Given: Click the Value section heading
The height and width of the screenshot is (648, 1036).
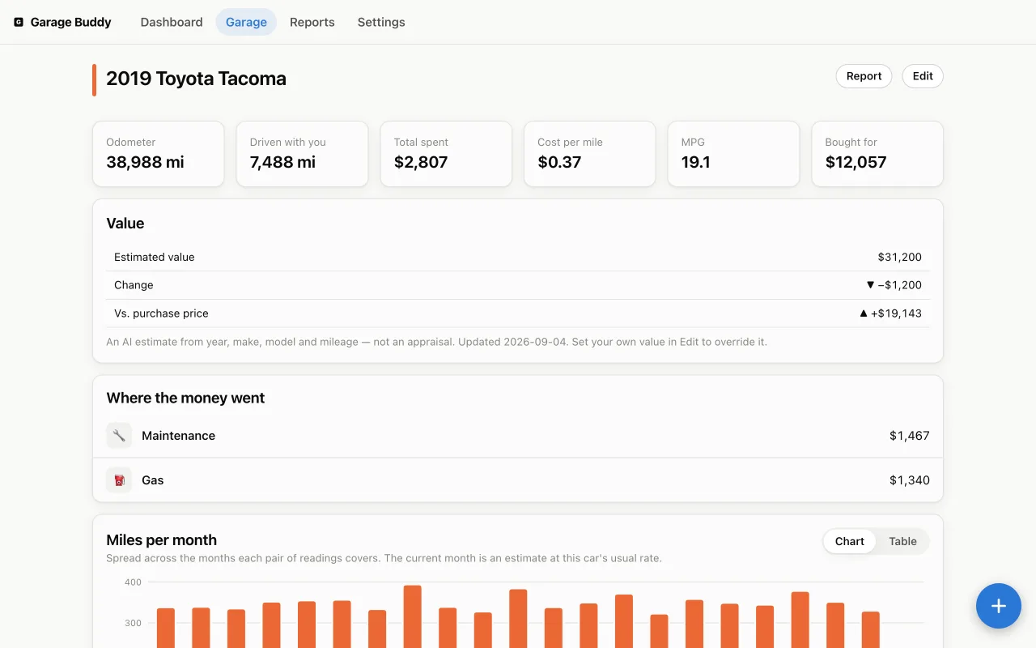Looking at the screenshot, I should tap(125, 224).
